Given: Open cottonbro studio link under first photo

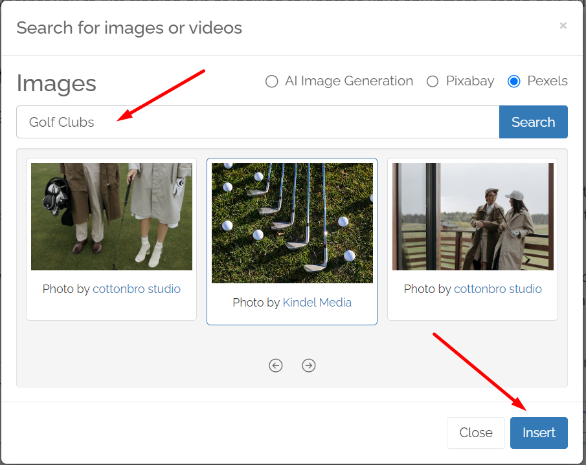Looking at the screenshot, I should click(137, 289).
